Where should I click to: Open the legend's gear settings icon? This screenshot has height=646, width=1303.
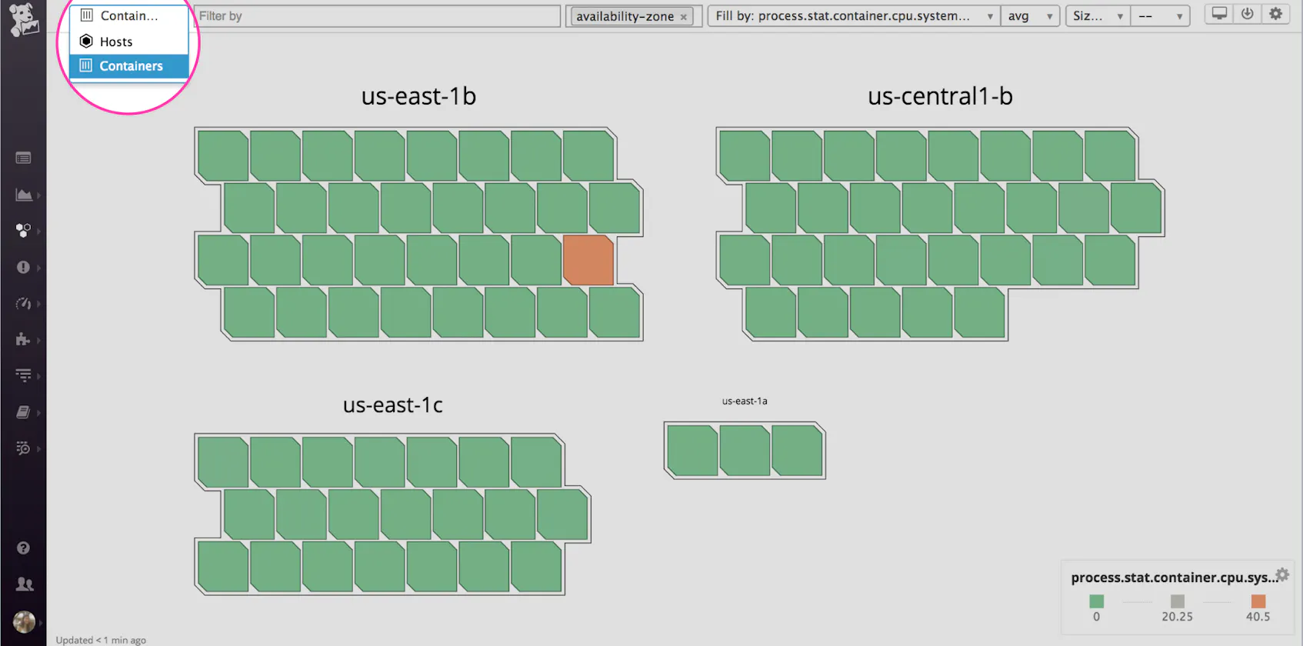click(1281, 574)
